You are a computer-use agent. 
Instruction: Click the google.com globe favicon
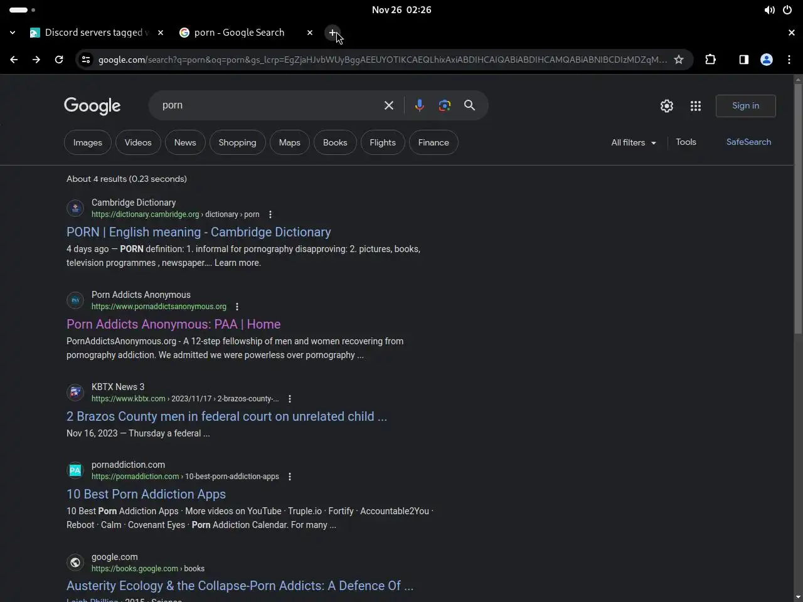75,562
